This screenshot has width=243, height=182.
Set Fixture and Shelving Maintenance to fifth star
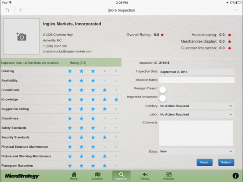[x=116, y=157]
